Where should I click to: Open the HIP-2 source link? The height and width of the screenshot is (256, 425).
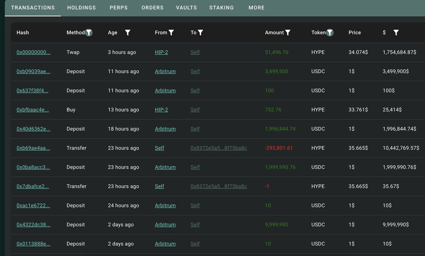click(161, 52)
